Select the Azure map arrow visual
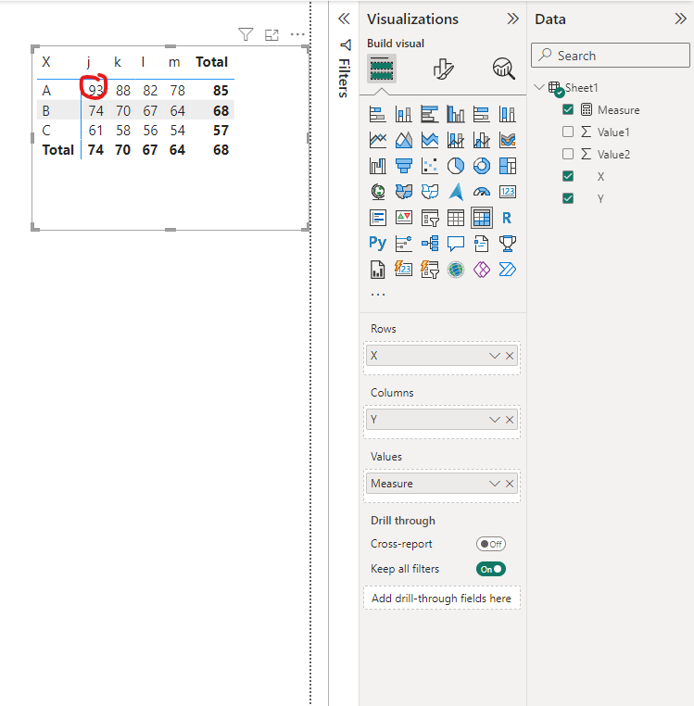 point(456,192)
